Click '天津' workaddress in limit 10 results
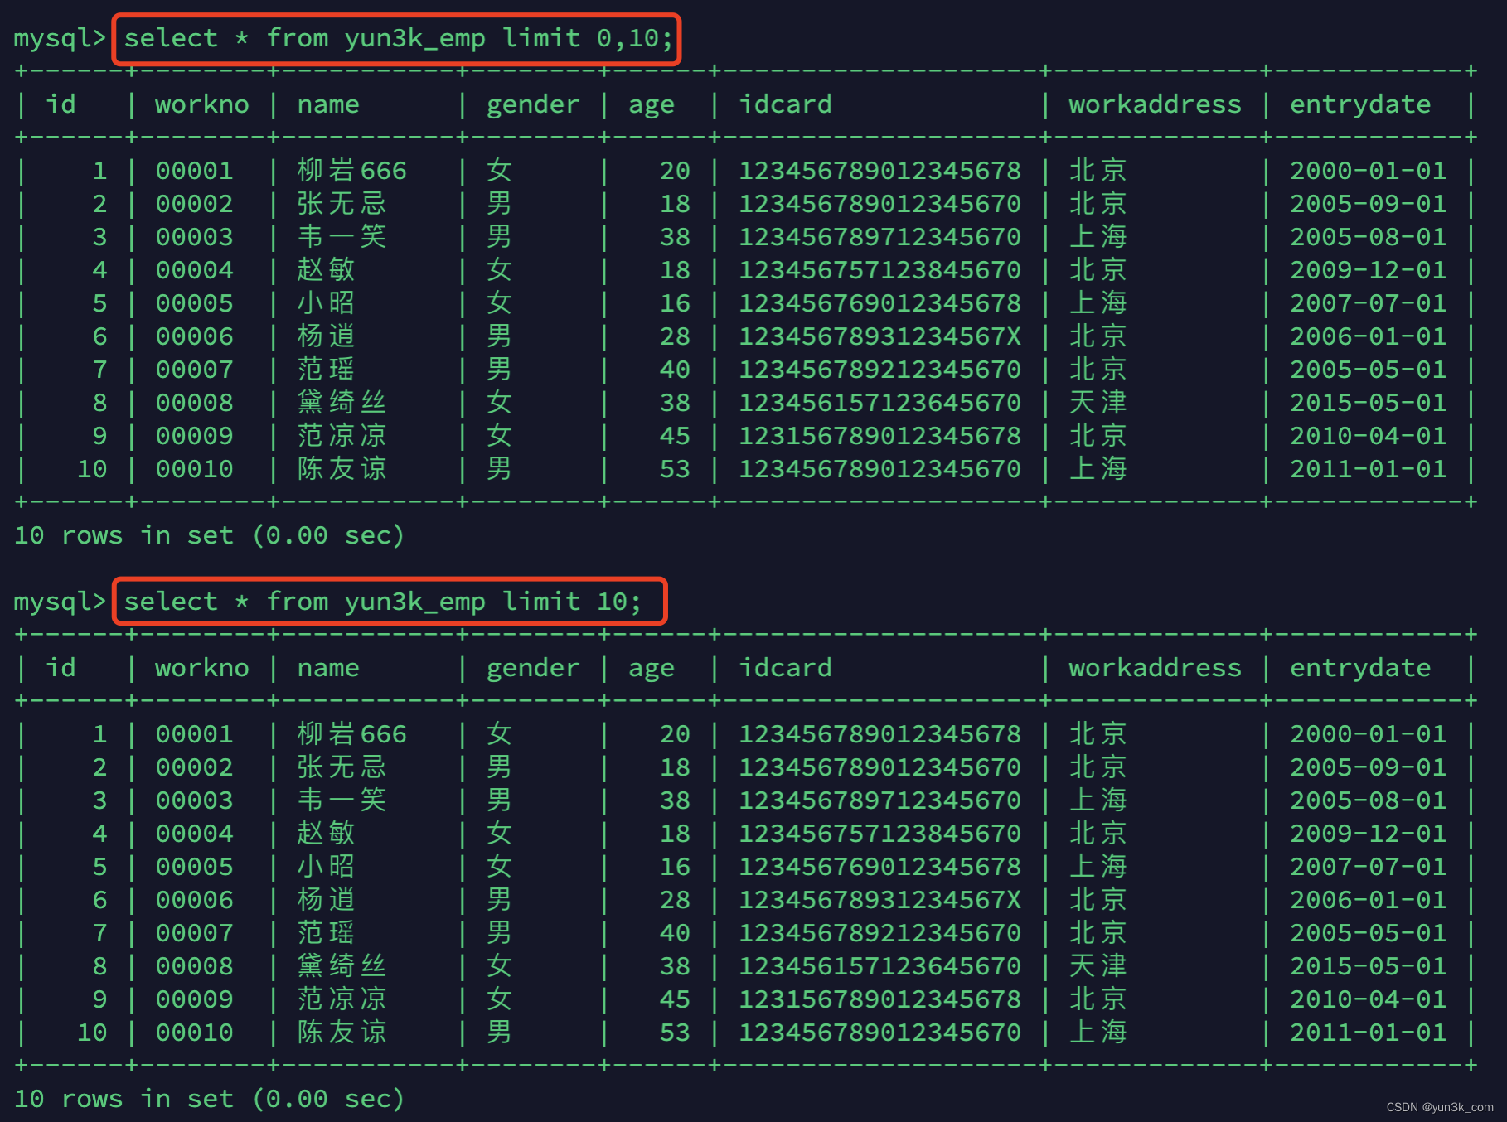1507x1122 pixels. click(1098, 966)
